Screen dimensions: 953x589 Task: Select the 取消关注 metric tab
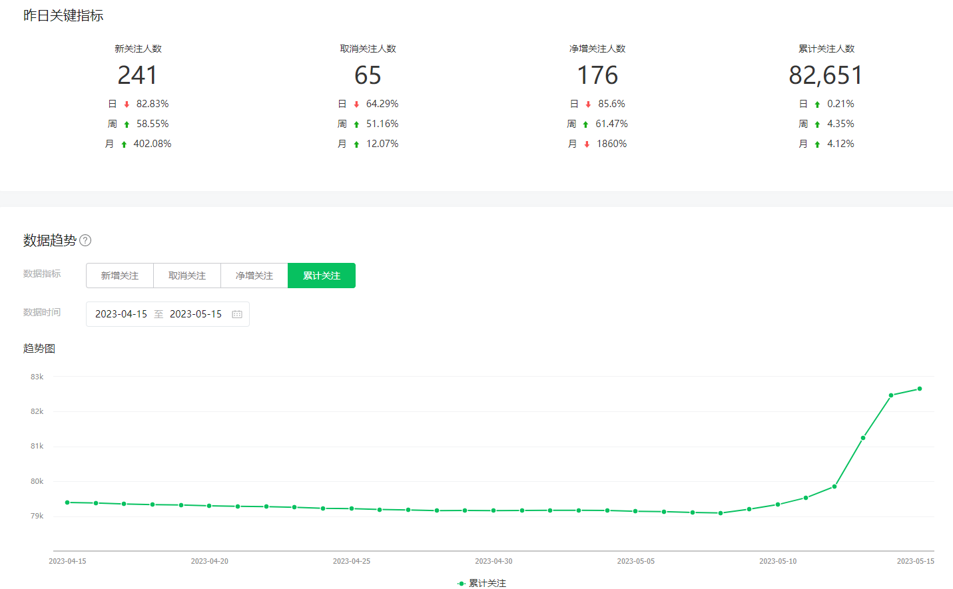pos(187,276)
